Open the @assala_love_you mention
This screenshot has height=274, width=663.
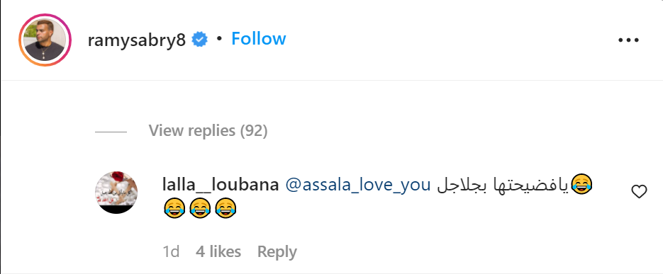point(358,185)
